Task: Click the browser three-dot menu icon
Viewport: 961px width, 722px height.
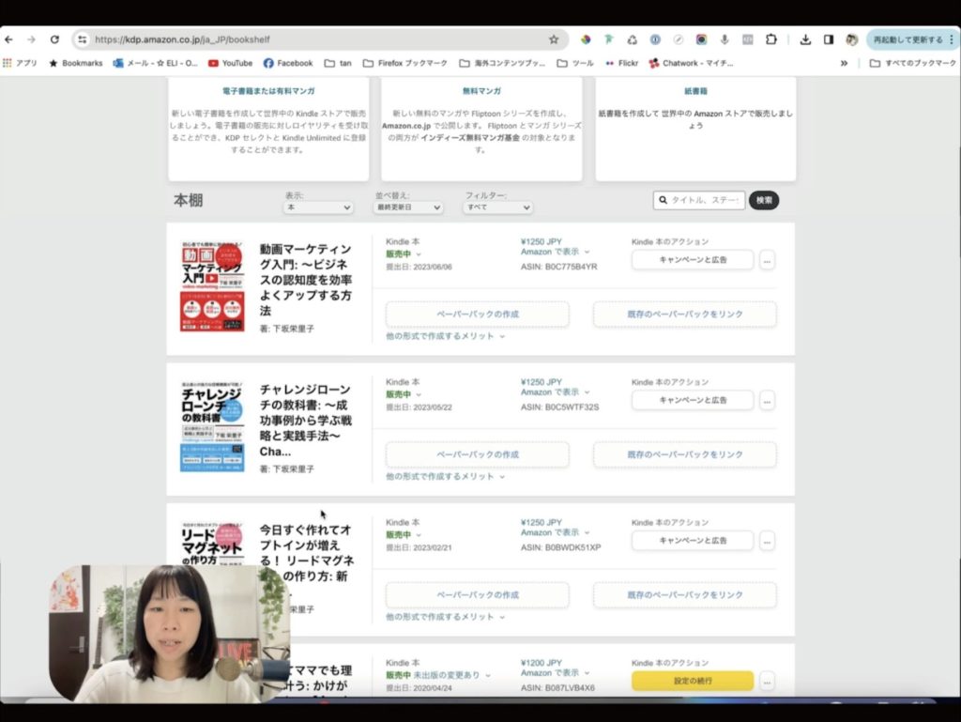Action: 952,39
